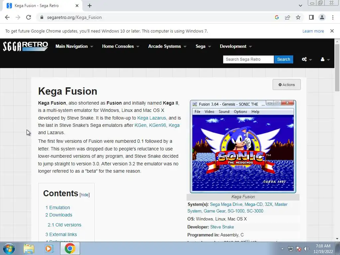Screen dimensions: 340x255
Task: Expand the Main Navigation menu
Action: [x=74, y=46]
